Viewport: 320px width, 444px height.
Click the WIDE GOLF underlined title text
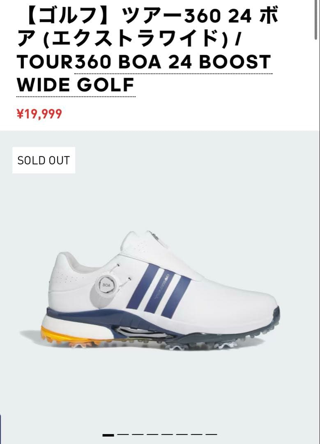click(x=76, y=85)
